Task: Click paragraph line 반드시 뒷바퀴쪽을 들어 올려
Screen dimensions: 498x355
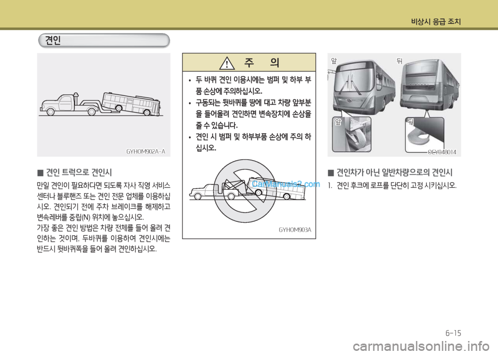Action: (x=96, y=249)
